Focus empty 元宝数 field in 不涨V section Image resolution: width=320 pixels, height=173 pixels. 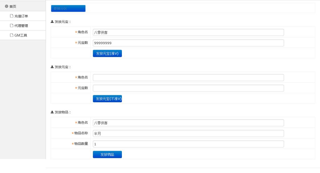188,88
